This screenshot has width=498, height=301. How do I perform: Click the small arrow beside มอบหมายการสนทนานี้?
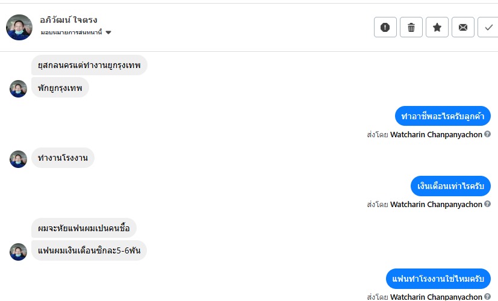[x=108, y=33]
